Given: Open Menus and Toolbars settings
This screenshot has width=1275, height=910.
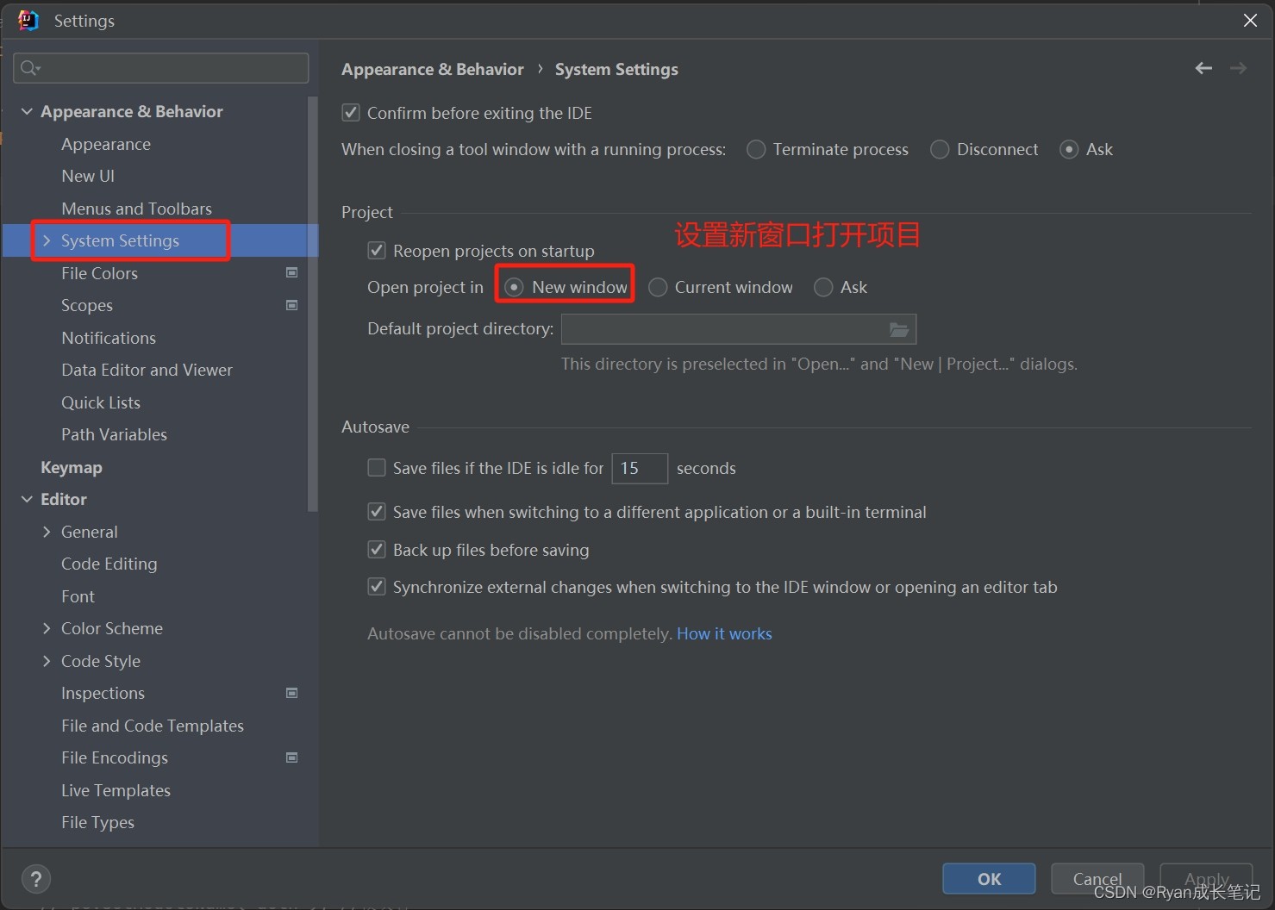Looking at the screenshot, I should (136, 209).
